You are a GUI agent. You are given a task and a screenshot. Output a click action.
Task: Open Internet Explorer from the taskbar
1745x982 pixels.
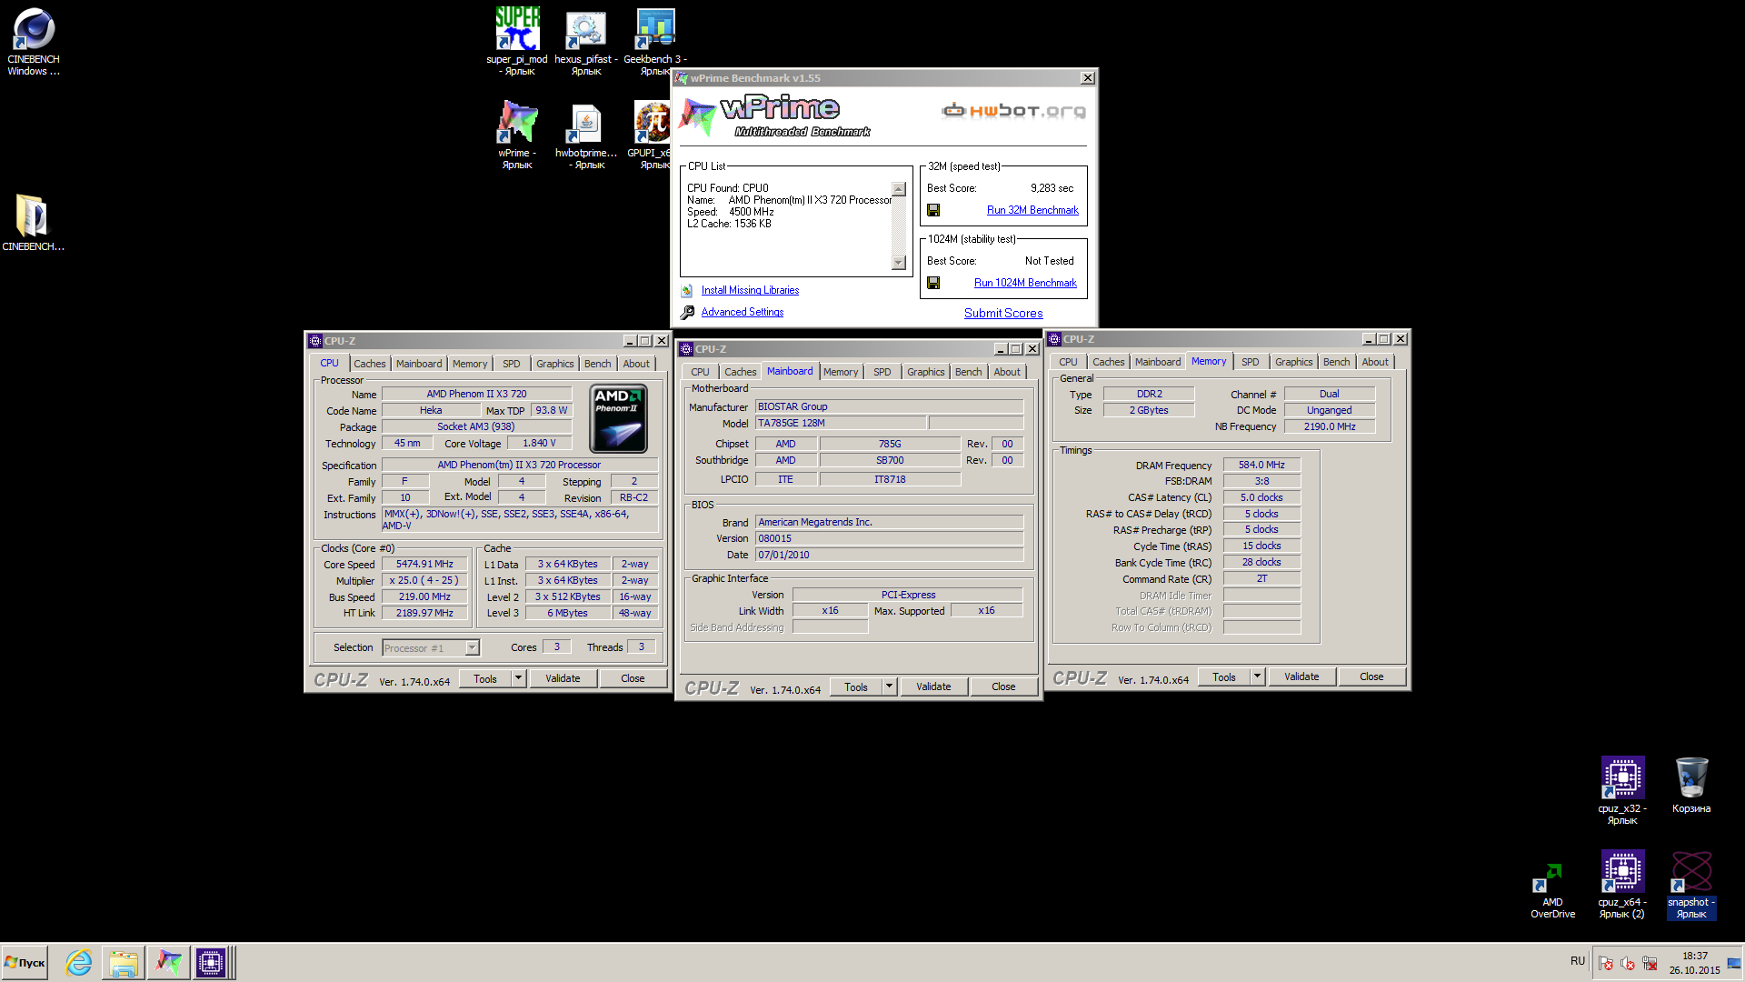click(79, 963)
